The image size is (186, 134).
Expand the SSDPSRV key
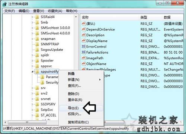(x=32, y=104)
